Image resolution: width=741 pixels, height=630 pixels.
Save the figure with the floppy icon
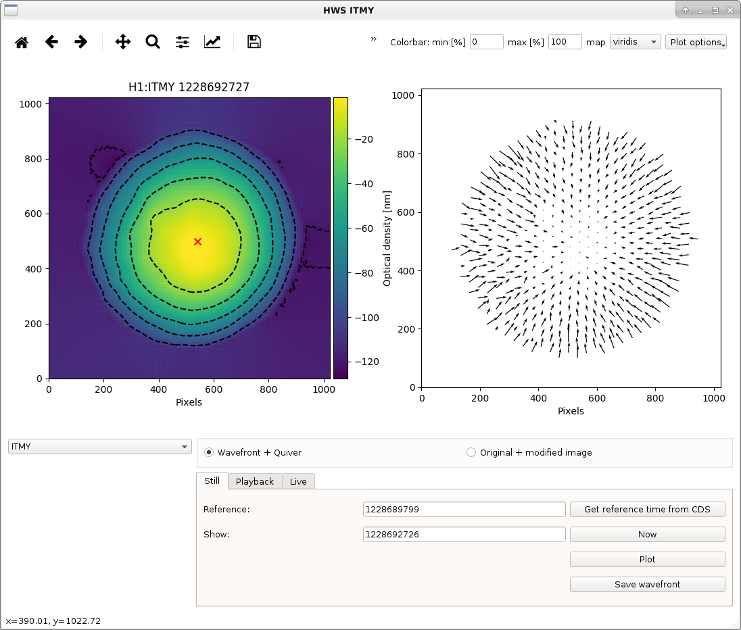pyautogui.click(x=254, y=42)
